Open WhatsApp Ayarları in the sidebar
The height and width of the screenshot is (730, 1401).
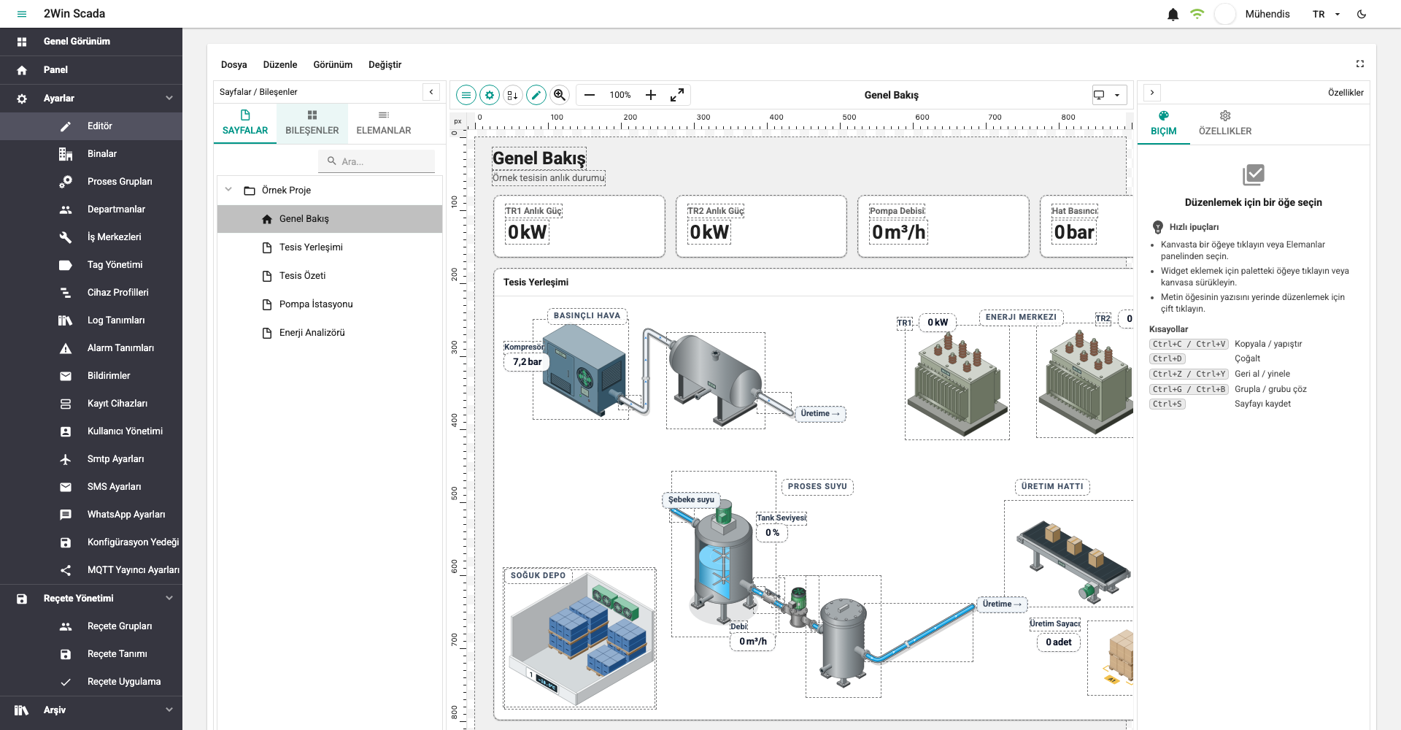coord(91,515)
